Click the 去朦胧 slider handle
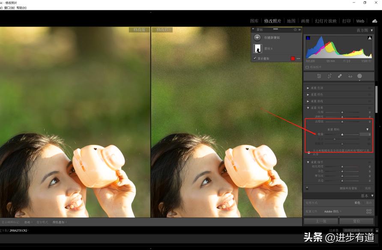Screen dimensions: 382x250 click(342, 121)
